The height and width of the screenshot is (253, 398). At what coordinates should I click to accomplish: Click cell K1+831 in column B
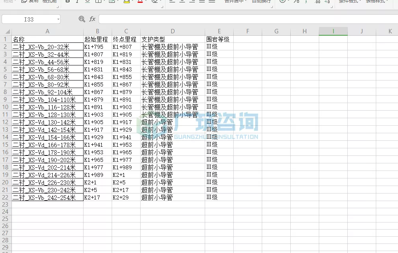coord(98,69)
